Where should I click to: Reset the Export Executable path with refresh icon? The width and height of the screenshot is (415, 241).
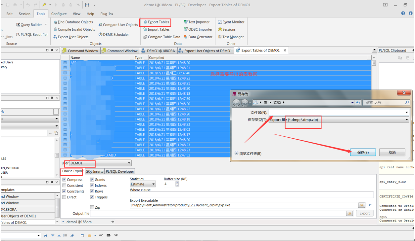click(x=370, y=205)
